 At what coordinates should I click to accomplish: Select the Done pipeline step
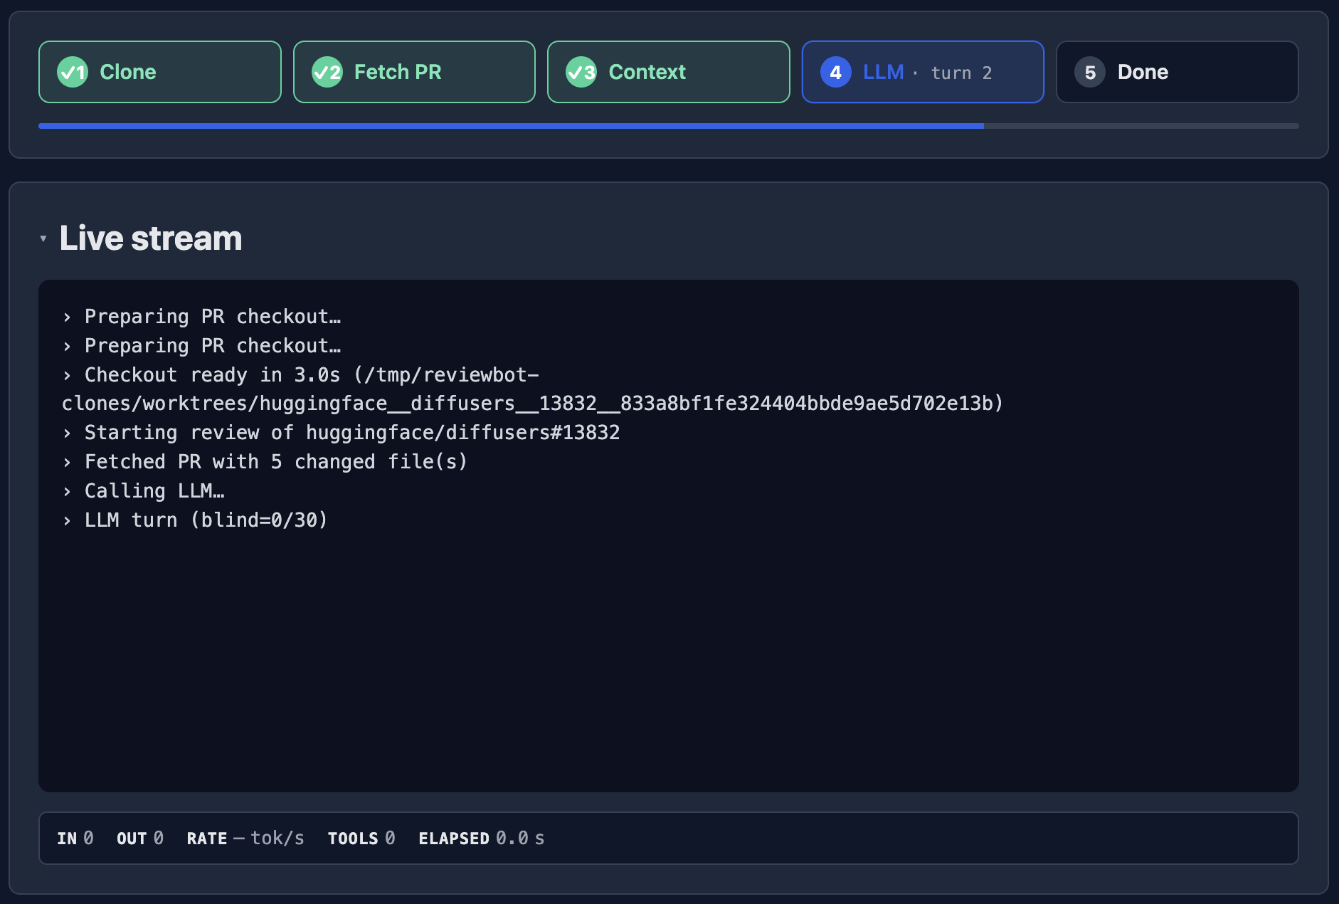click(x=1177, y=72)
